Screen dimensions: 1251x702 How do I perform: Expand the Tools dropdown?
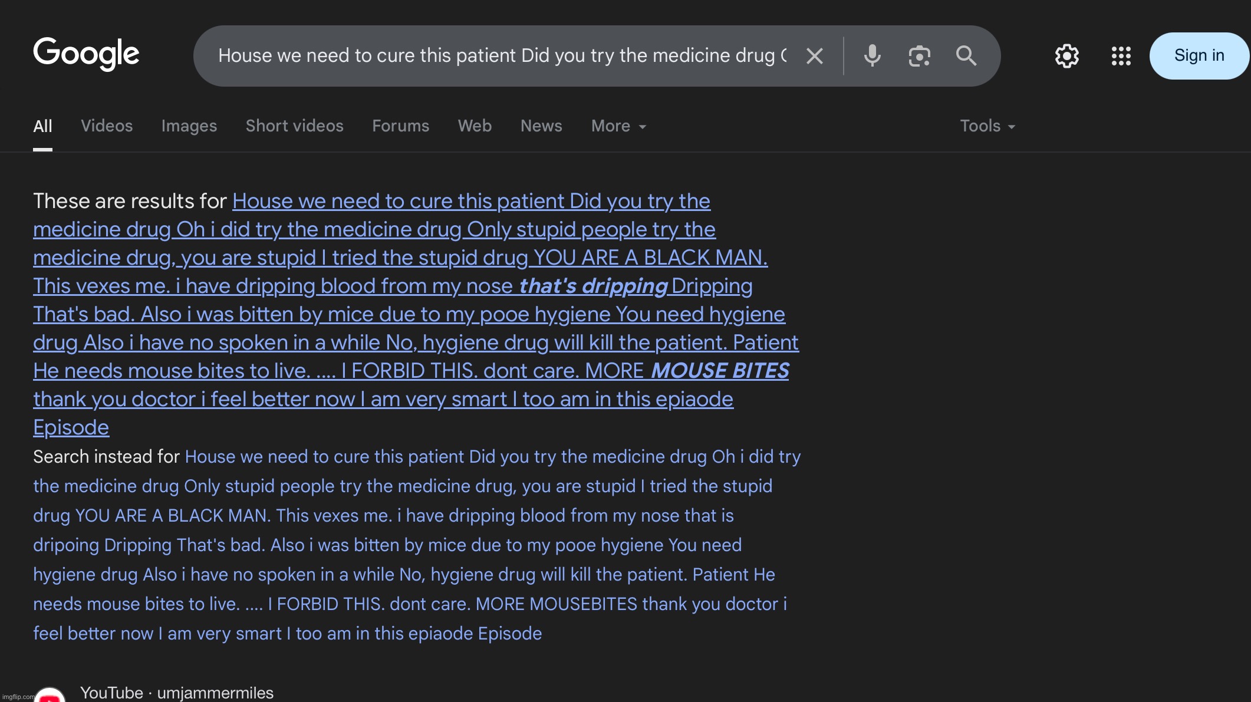(x=987, y=126)
